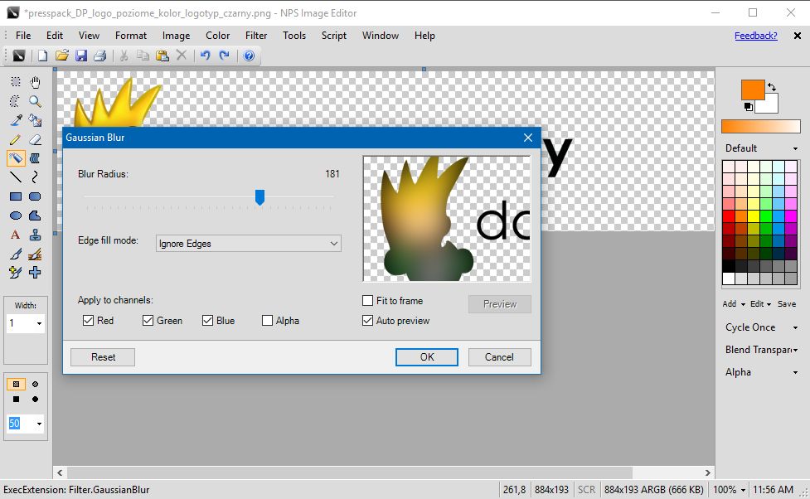Click the Redo arrow icon

(224, 56)
